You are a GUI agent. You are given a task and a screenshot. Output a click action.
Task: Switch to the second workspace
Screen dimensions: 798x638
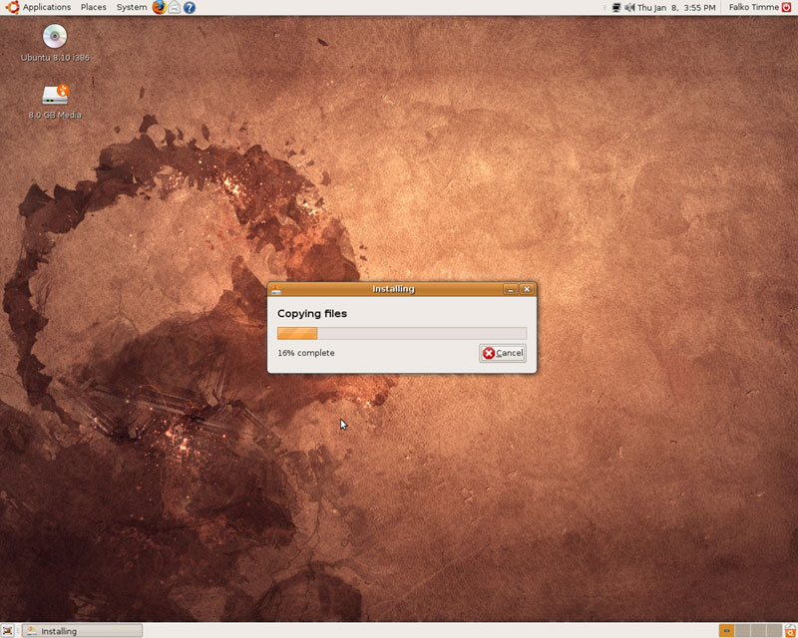(742, 631)
